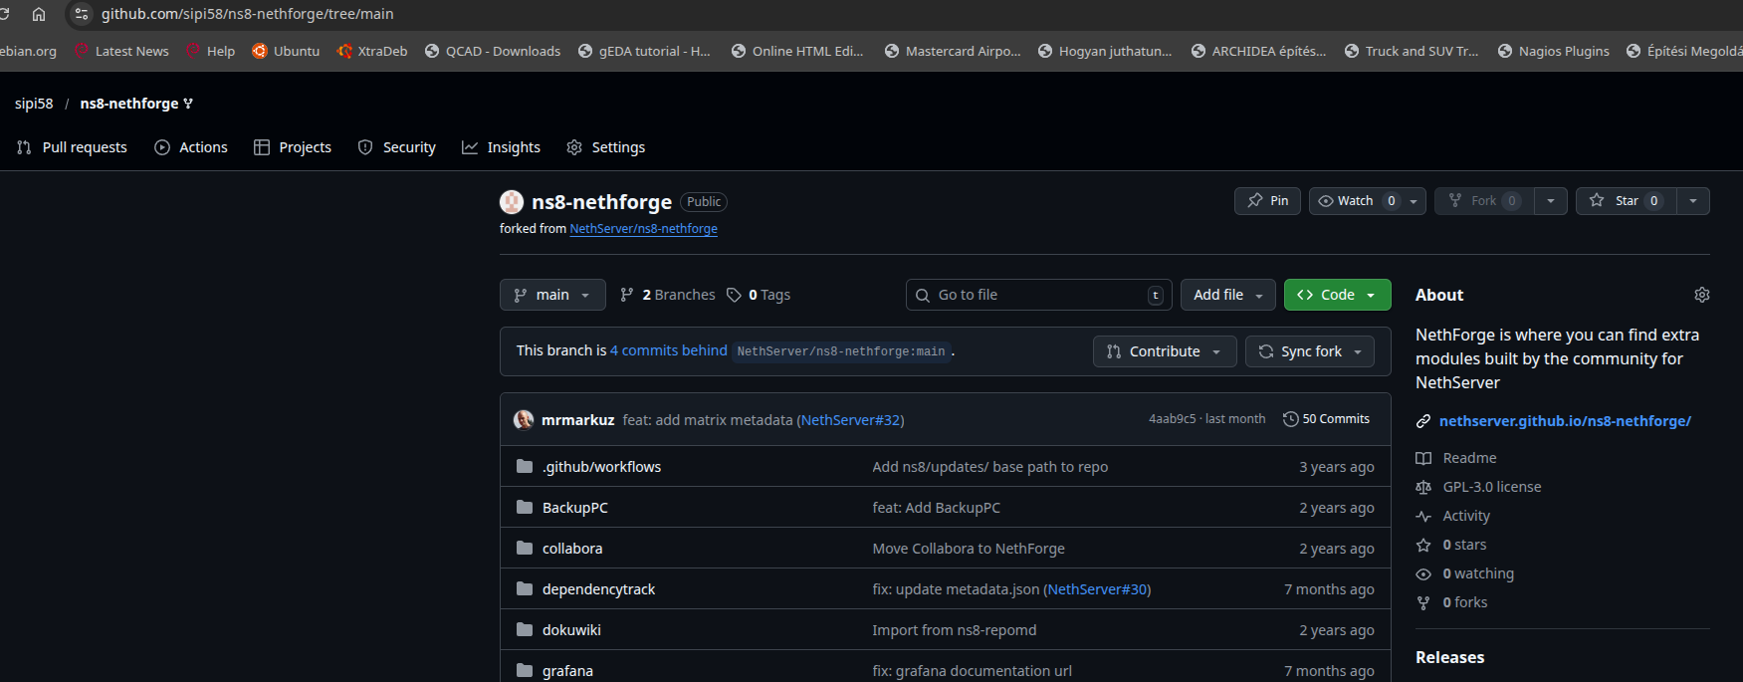This screenshot has width=1743, height=682.
Task: Click the .github/workflows folder icon
Action: (x=525, y=467)
